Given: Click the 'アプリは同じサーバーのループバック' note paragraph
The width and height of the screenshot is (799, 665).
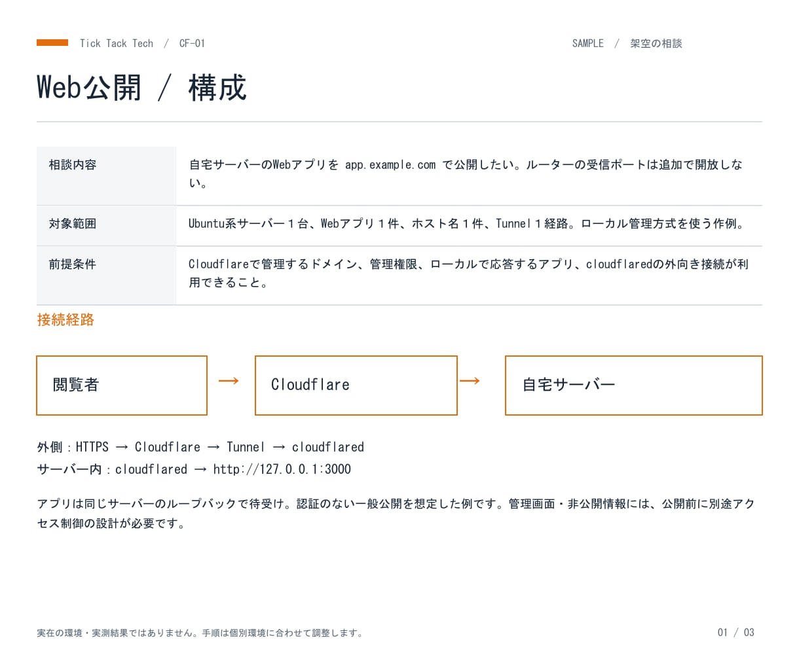Looking at the screenshot, I should [396, 513].
